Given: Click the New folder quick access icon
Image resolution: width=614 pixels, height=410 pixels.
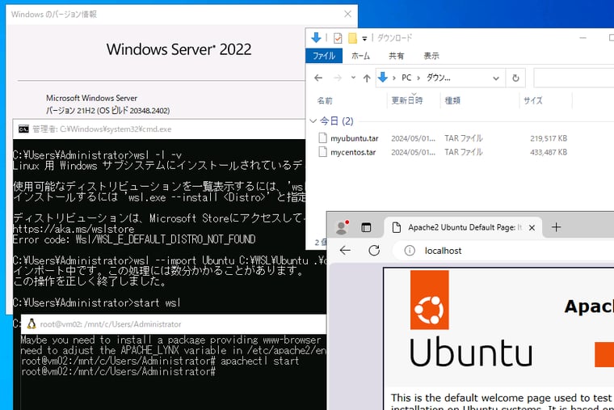Looking at the screenshot, I should (352, 38).
